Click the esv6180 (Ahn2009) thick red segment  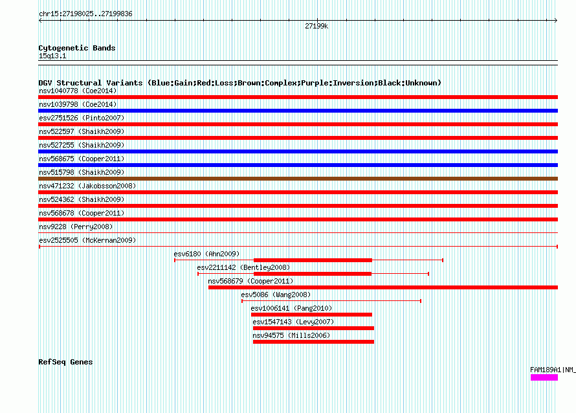(x=313, y=260)
